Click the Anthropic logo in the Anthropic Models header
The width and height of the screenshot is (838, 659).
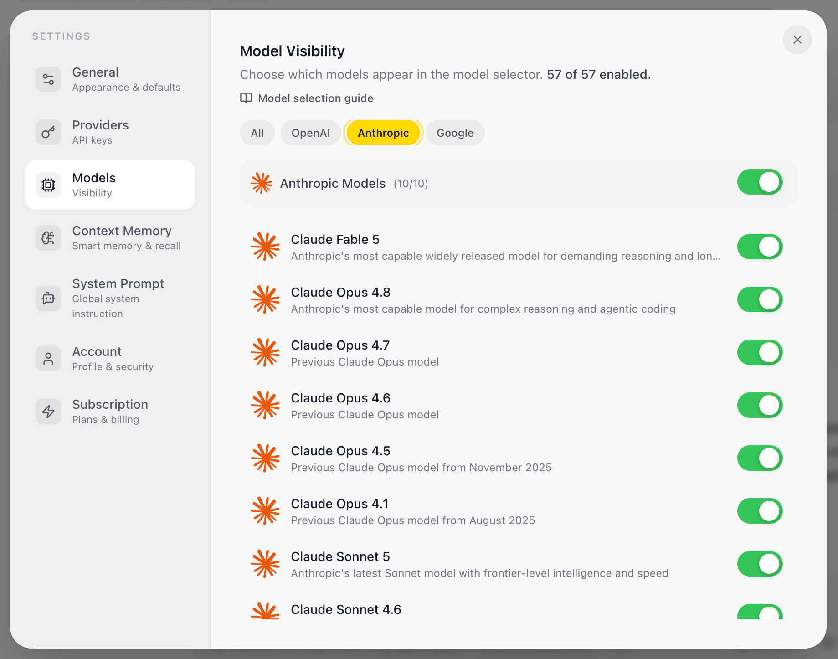coord(262,183)
